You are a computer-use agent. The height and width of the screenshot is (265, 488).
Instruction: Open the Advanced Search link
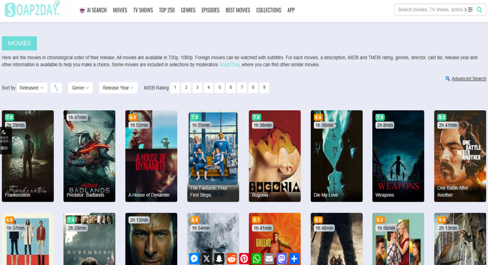pos(469,78)
